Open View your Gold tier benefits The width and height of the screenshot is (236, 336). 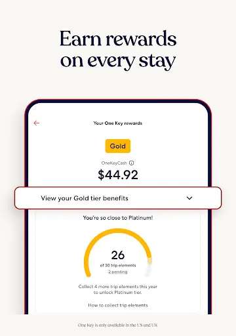pyautogui.click(x=118, y=198)
